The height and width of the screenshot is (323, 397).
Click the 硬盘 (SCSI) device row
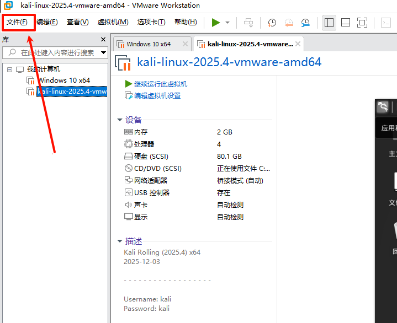(198, 156)
